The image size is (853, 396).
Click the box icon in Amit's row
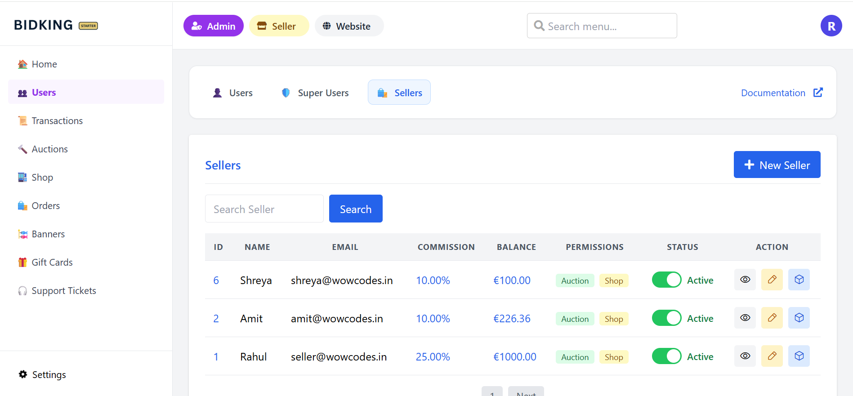point(799,318)
